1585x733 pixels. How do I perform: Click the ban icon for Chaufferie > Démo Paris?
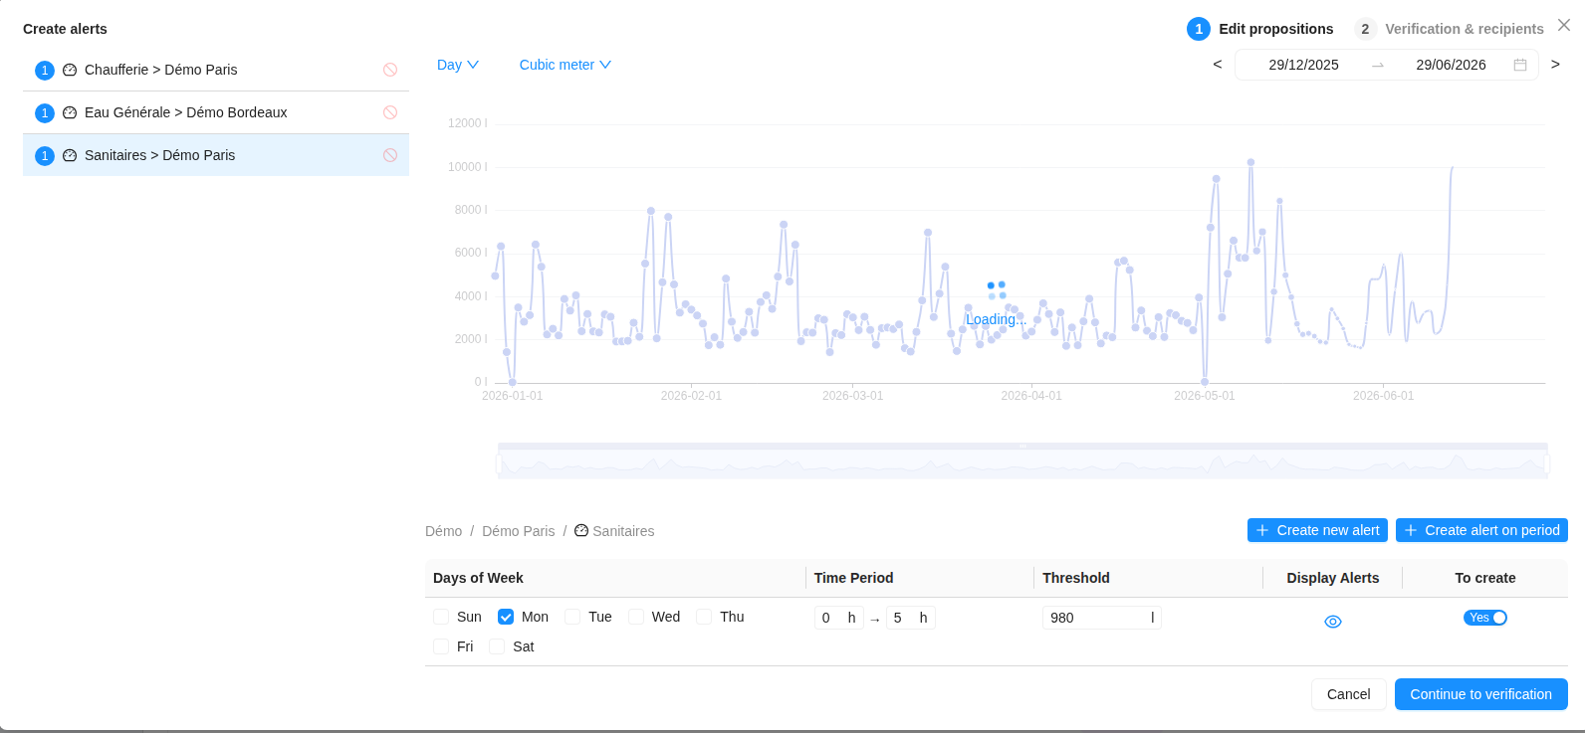(x=390, y=70)
